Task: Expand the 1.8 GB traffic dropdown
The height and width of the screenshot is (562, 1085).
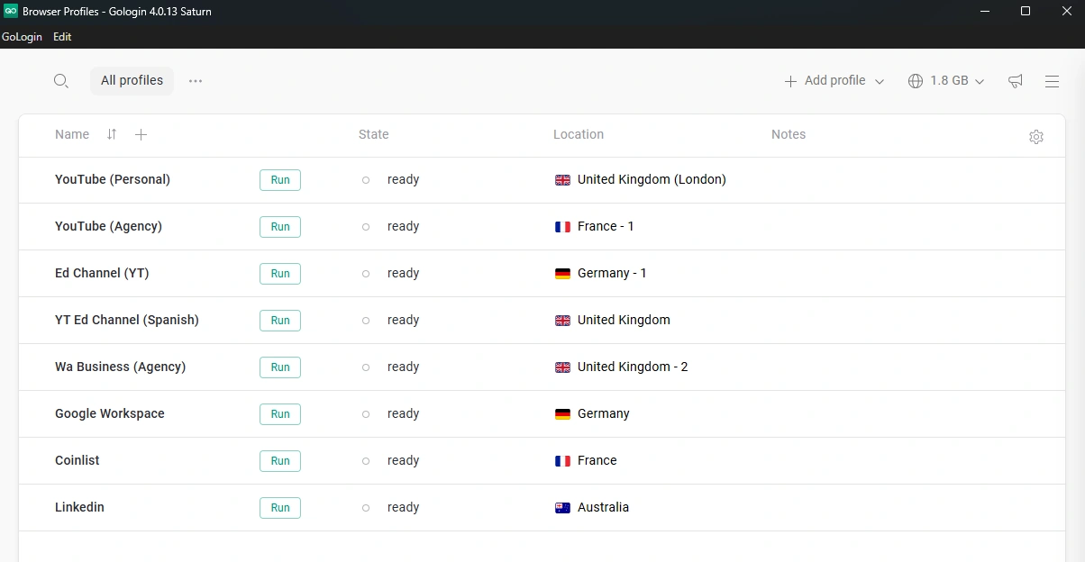Action: tap(979, 81)
